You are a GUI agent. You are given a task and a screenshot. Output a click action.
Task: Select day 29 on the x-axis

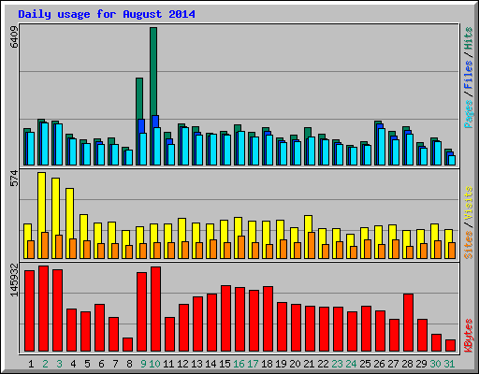(x=421, y=364)
